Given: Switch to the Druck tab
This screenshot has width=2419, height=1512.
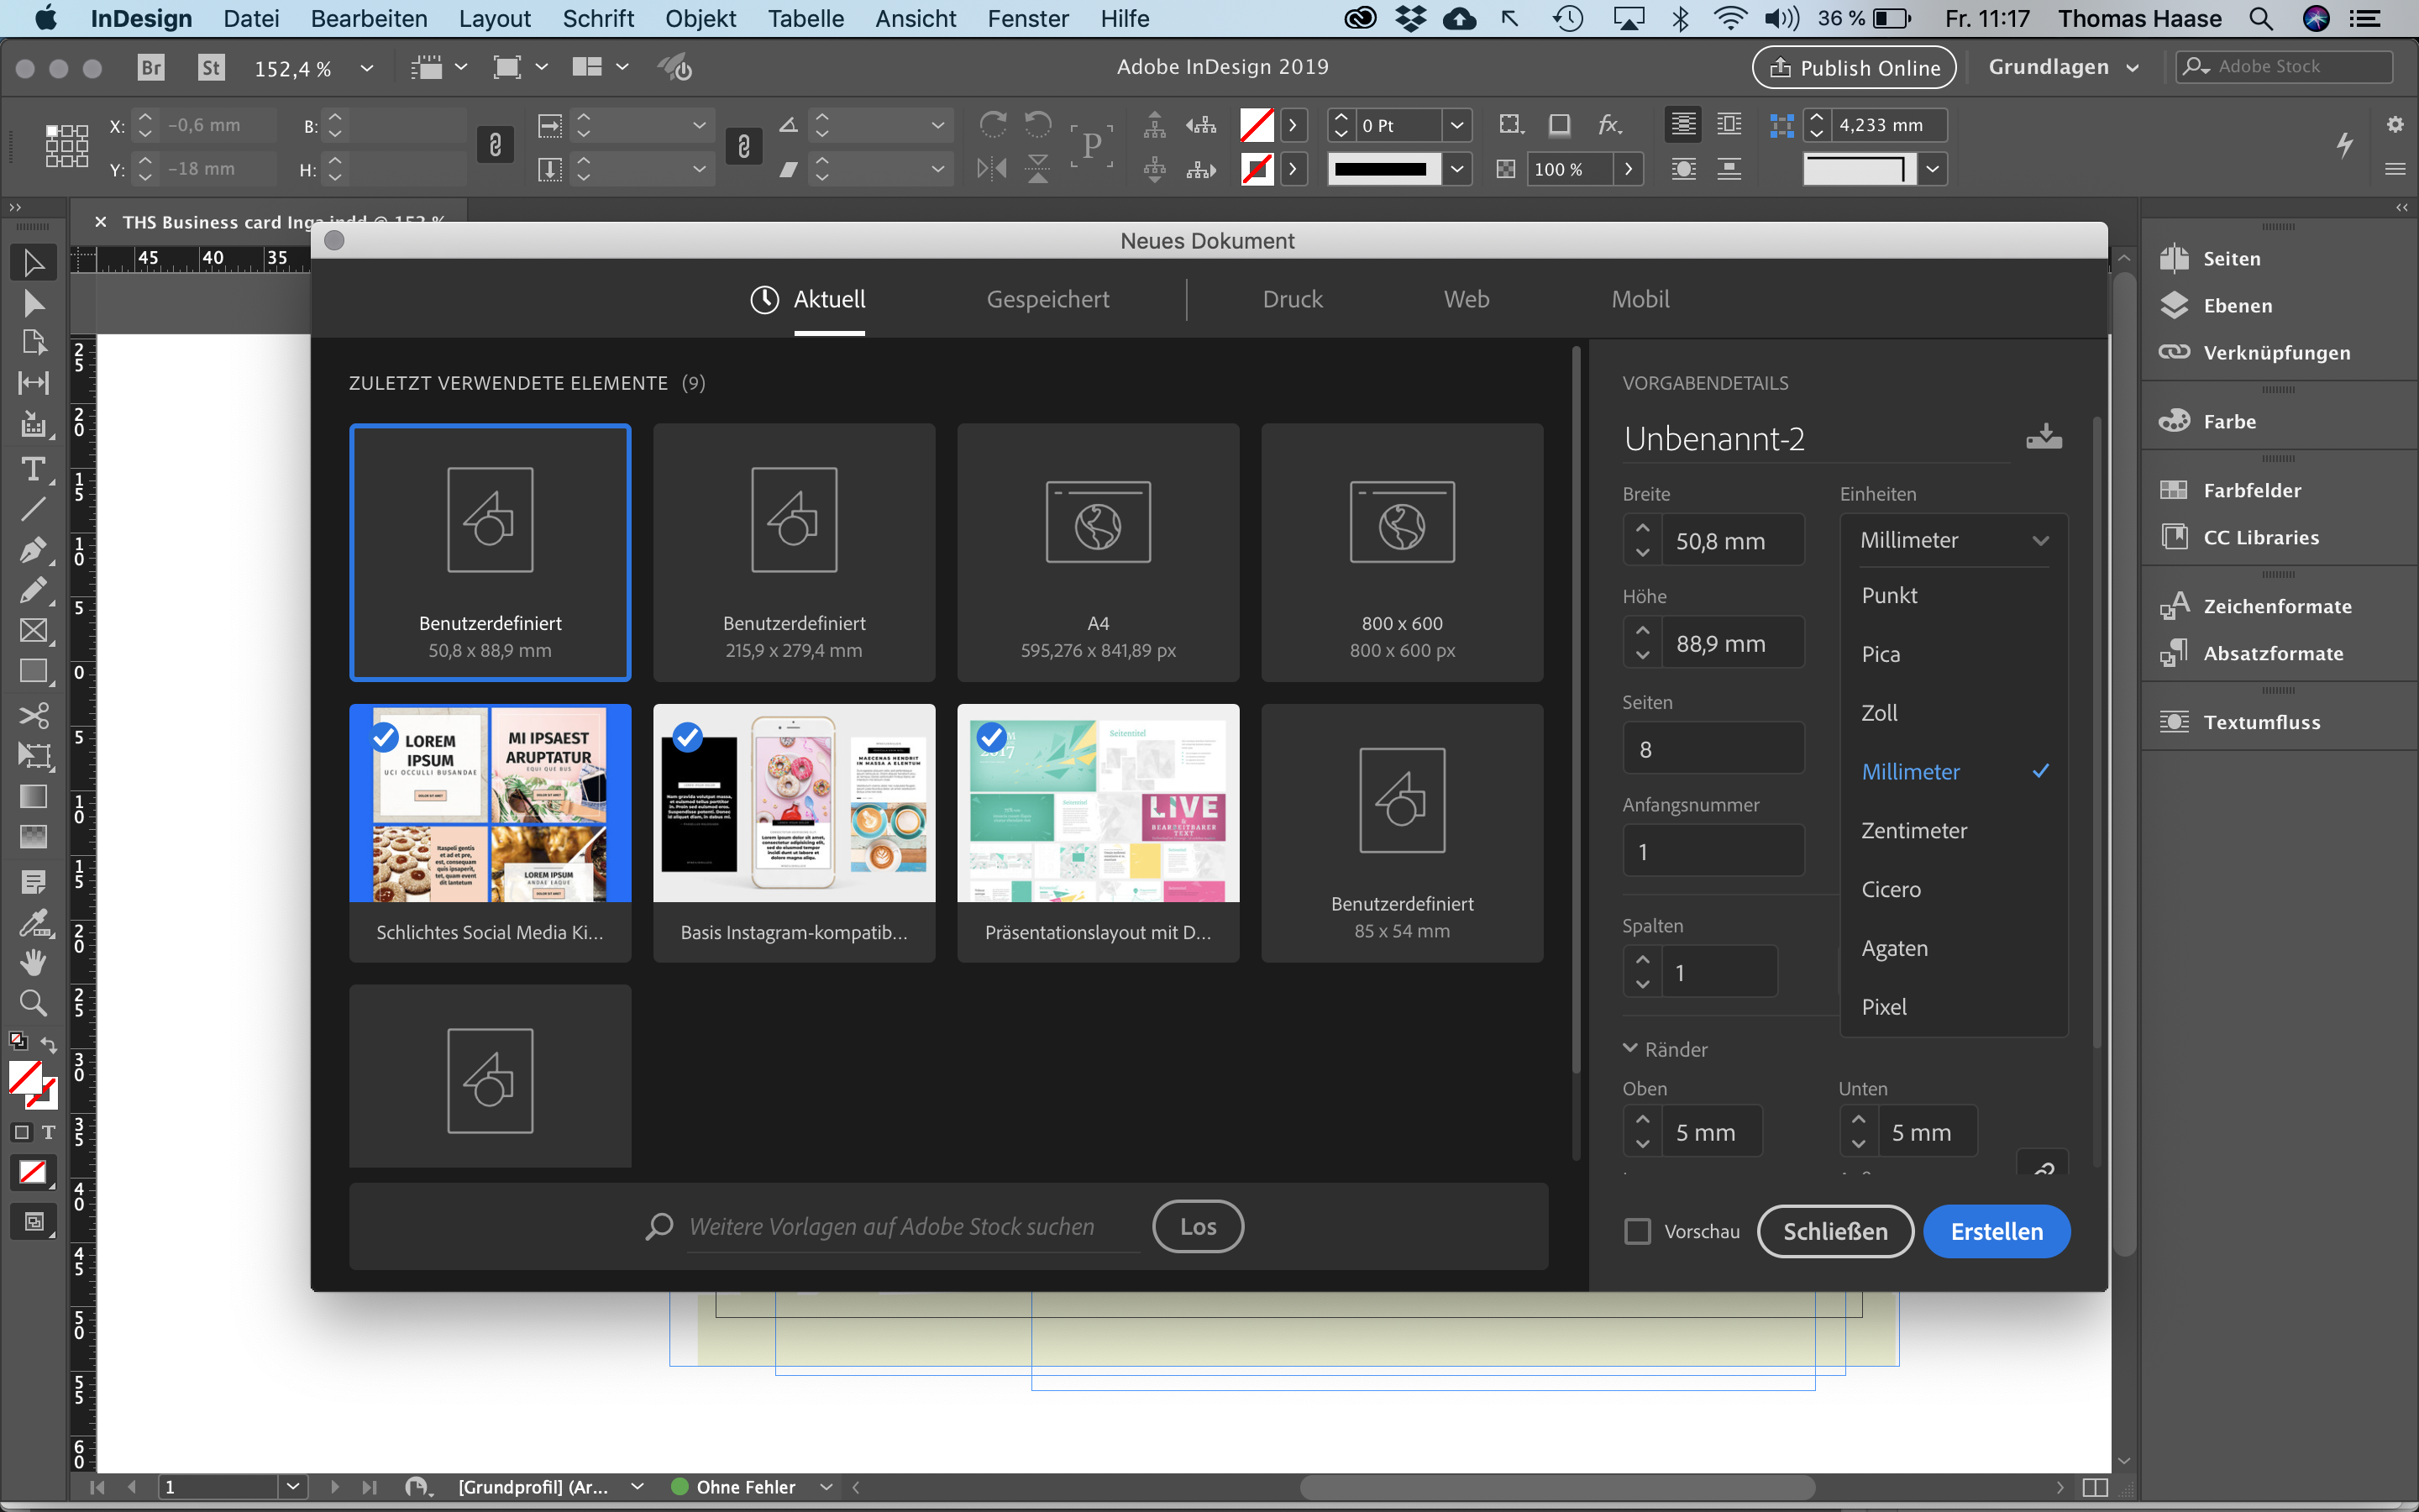Looking at the screenshot, I should [x=1293, y=299].
